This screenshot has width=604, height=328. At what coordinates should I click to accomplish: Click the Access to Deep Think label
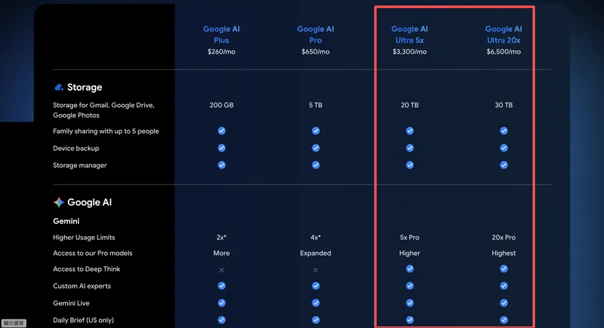[87, 269]
